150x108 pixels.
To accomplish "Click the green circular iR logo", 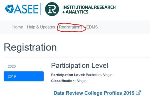I will (x=52, y=9).
